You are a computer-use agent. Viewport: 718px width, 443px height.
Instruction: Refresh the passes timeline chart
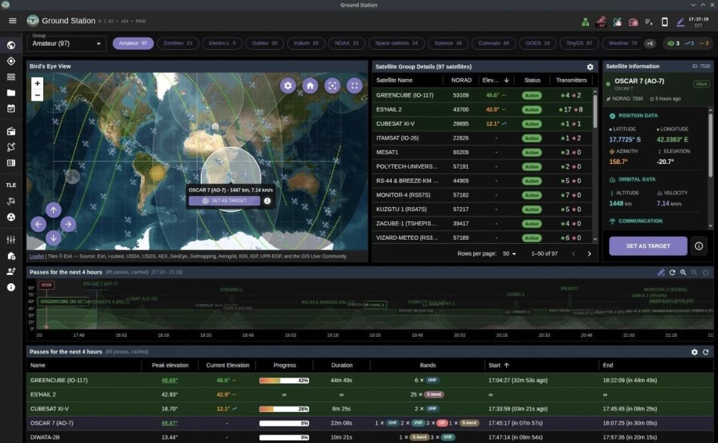pyautogui.click(x=672, y=272)
